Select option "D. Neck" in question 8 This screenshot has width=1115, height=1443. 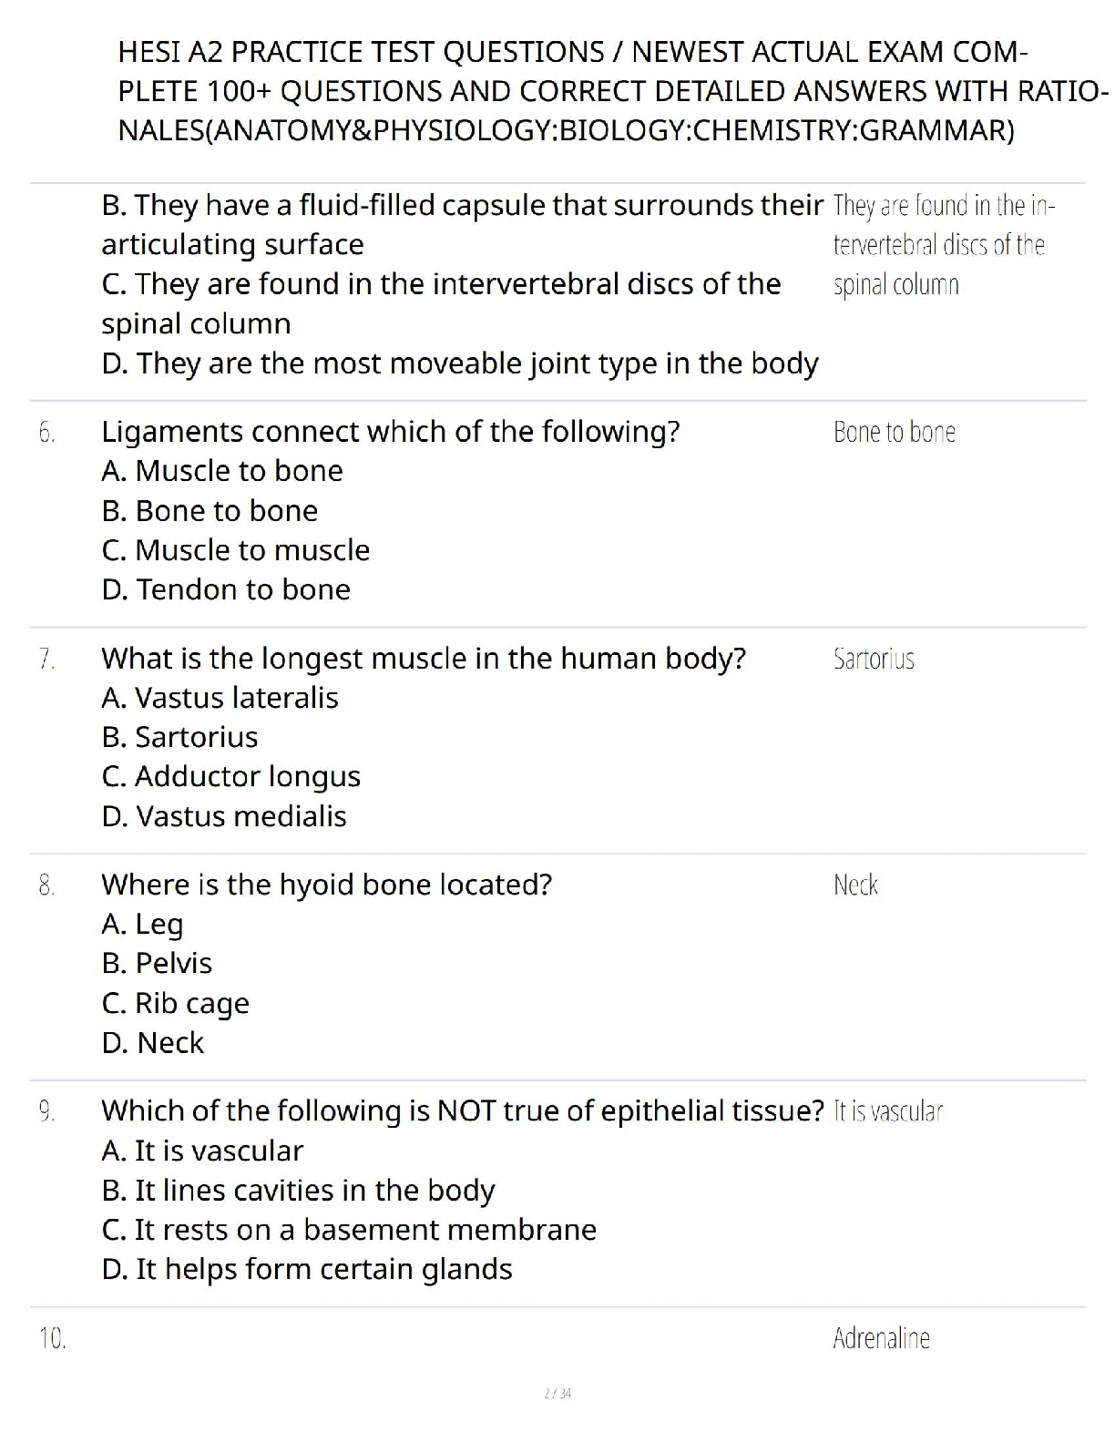(x=153, y=1043)
